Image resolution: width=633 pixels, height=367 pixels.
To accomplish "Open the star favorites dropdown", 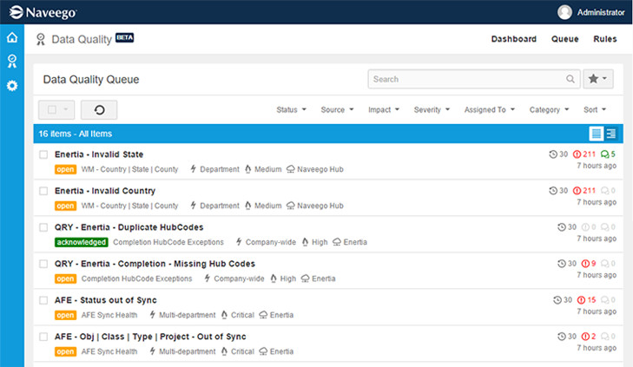I will (598, 79).
